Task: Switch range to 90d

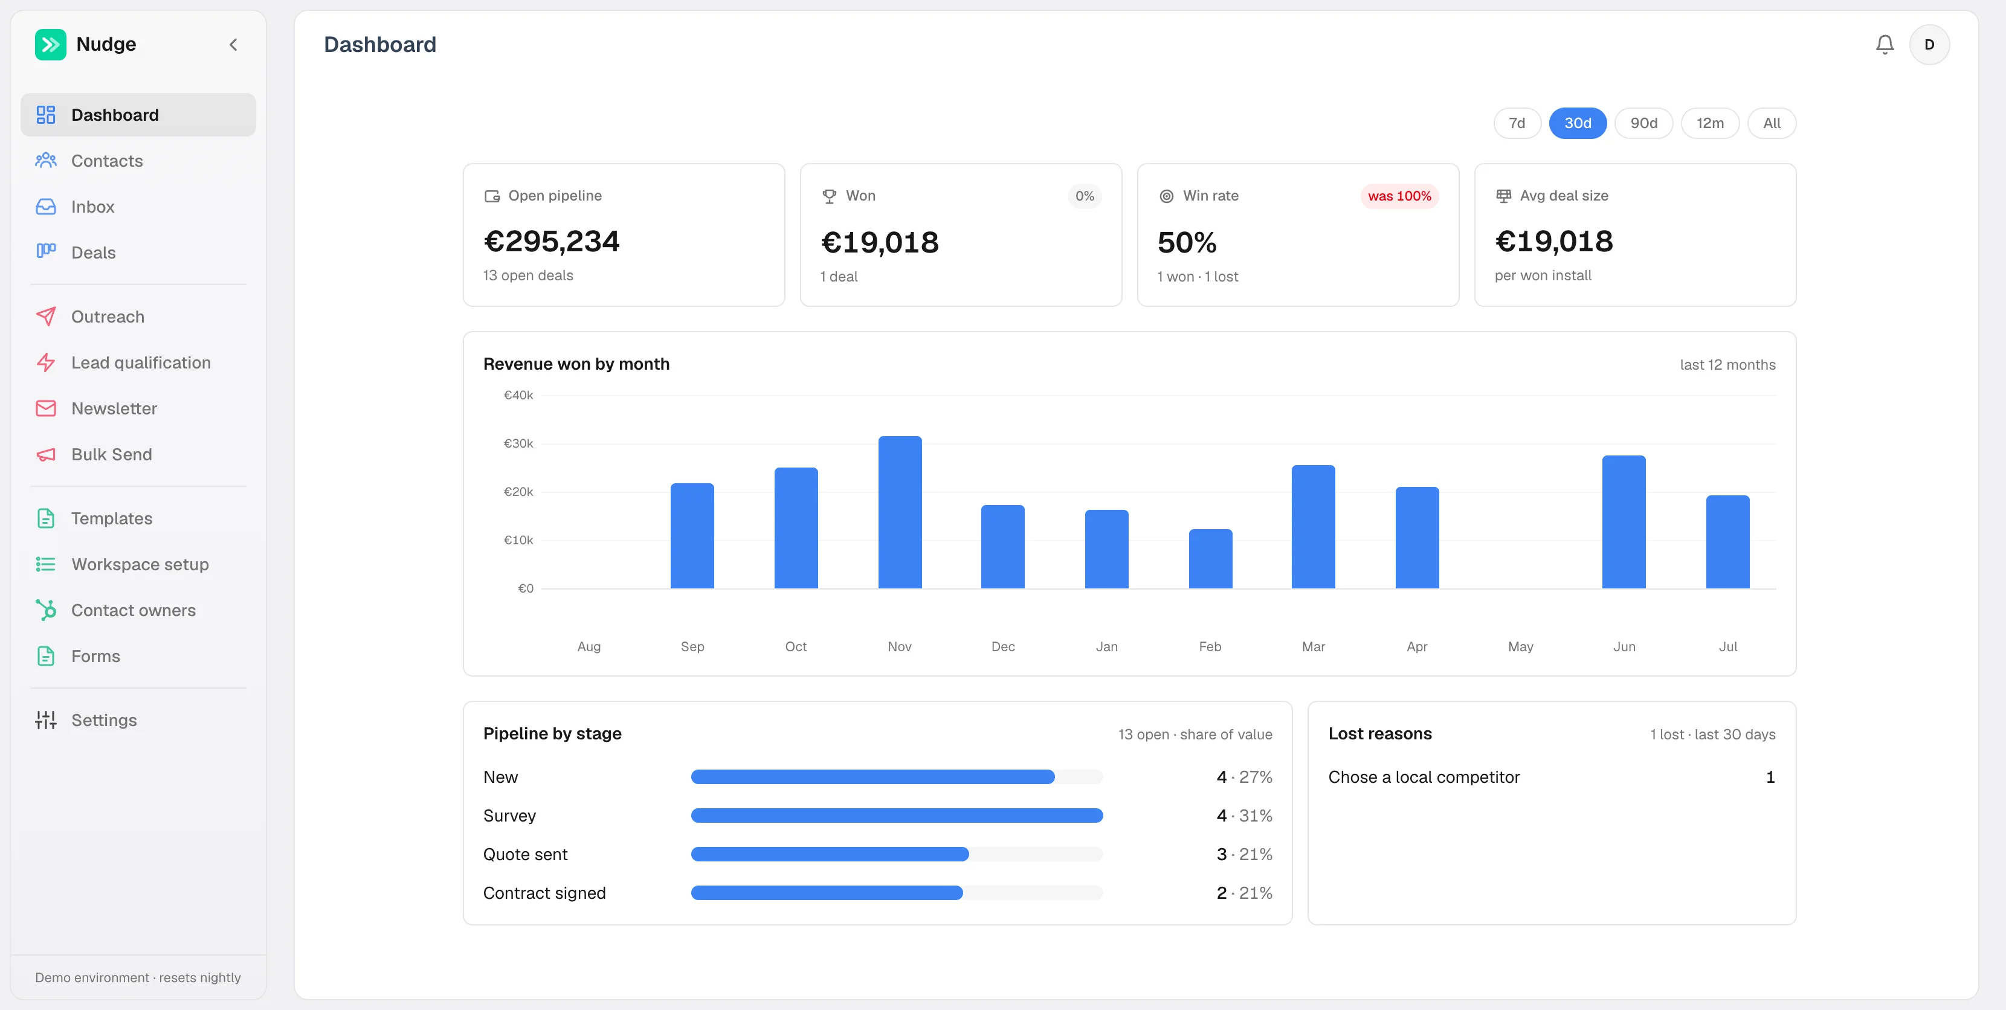Action: point(1643,123)
